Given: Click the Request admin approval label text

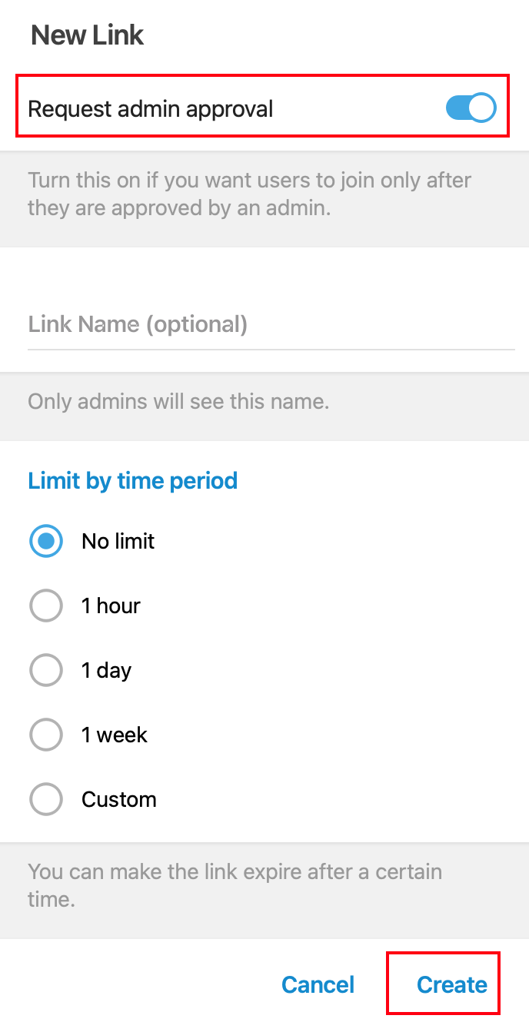Looking at the screenshot, I should (151, 109).
